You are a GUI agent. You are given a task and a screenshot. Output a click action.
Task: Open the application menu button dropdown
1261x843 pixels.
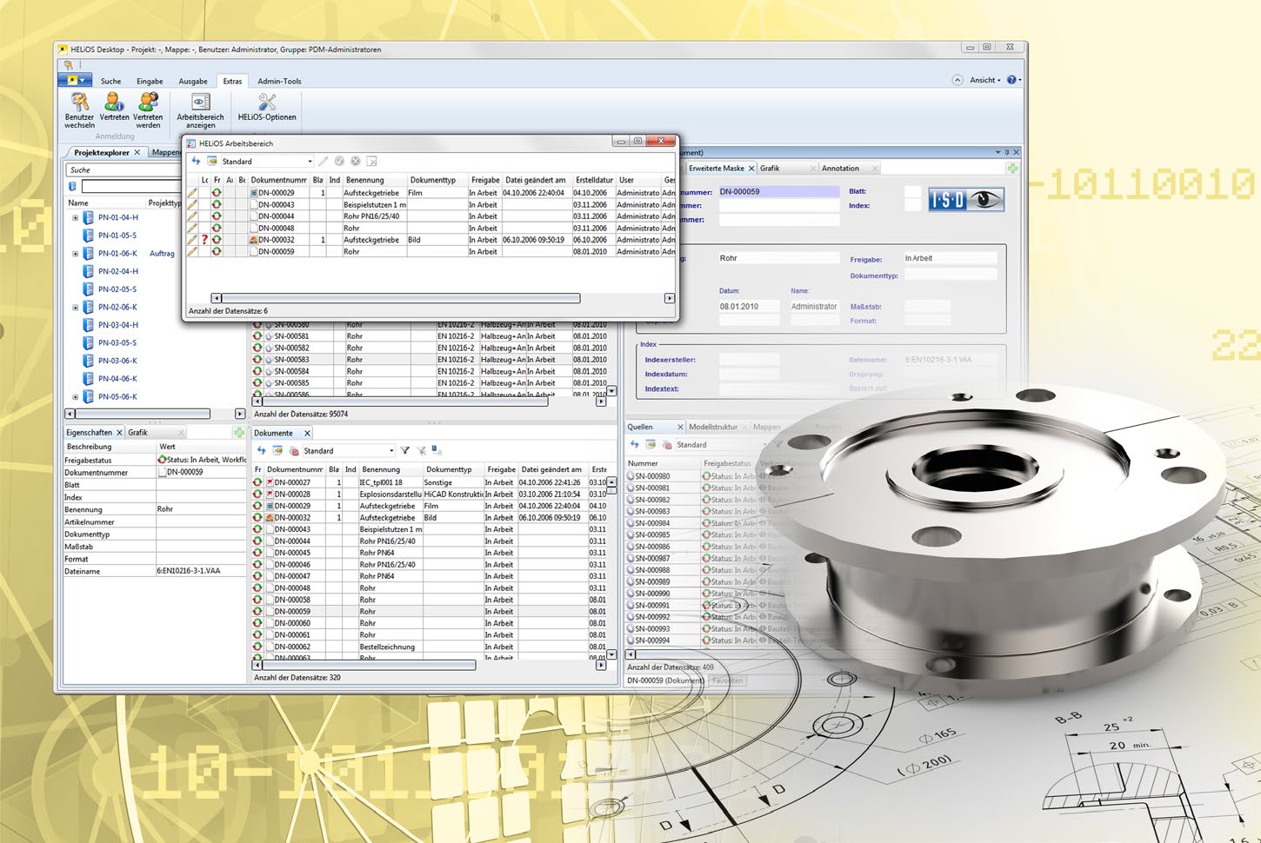75,80
